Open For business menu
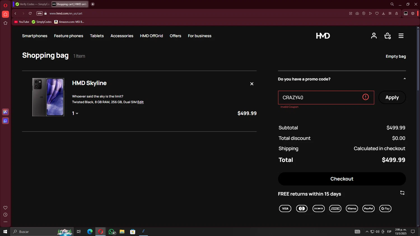420x236 pixels. point(200,36)
